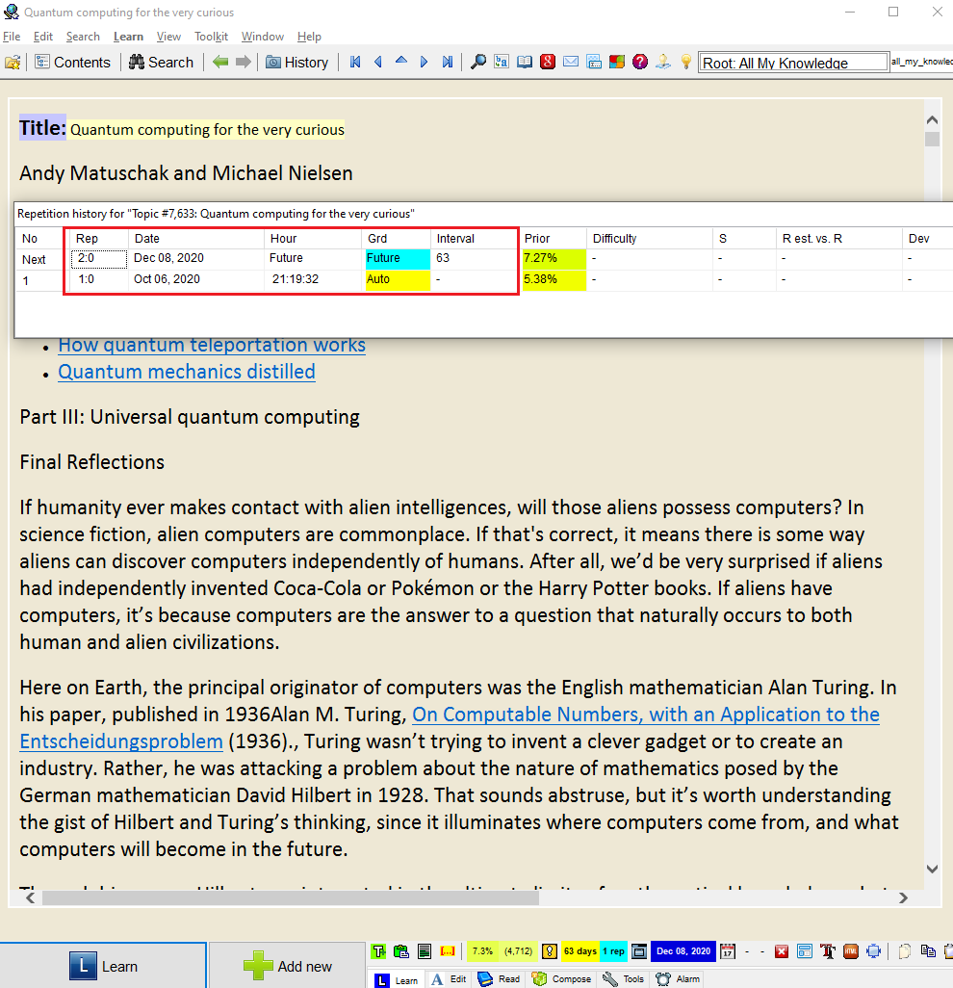The image size is (953, 988).
Task: Open the View menu
Action: click(168, 37)
